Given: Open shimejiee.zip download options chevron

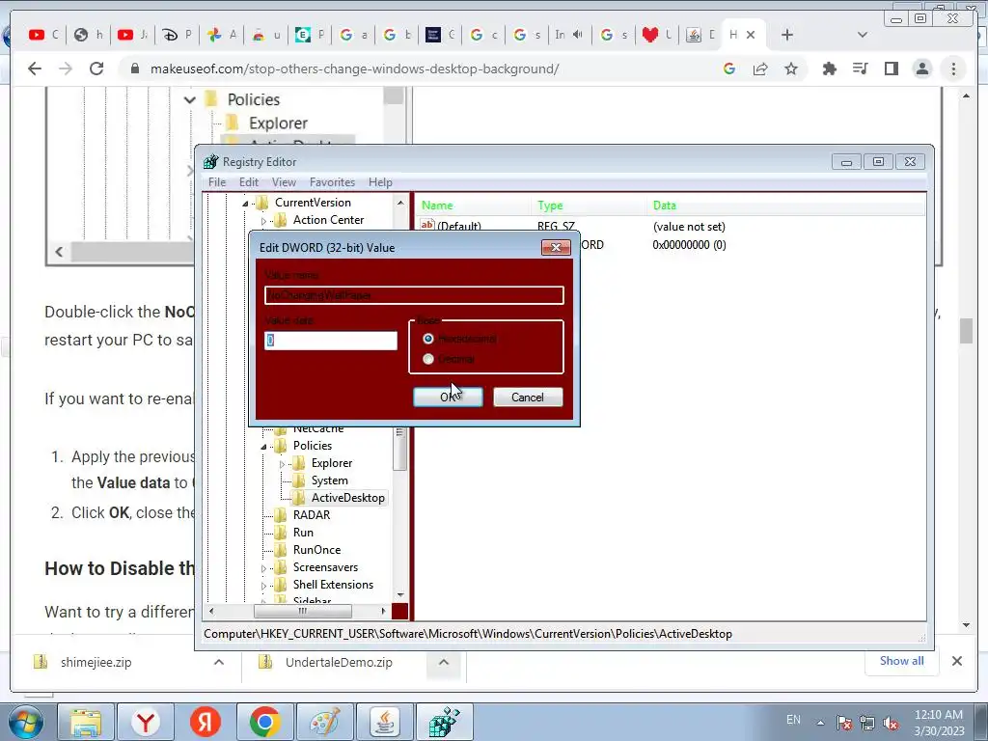Looking at the screenshot, I should click(x=219, y=662).
